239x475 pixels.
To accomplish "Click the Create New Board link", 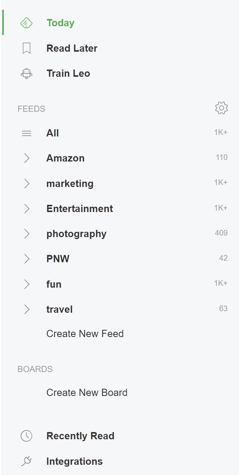I will tap(87, 393).
